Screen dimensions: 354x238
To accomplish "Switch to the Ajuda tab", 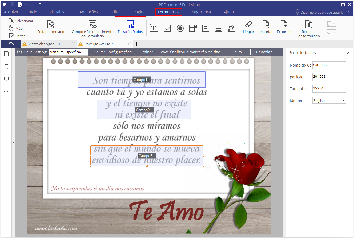I will point(228,12).
